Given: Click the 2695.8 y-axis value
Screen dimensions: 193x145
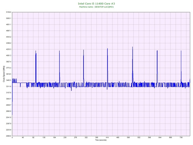Looking at the screenshot, I should [9, 111].
